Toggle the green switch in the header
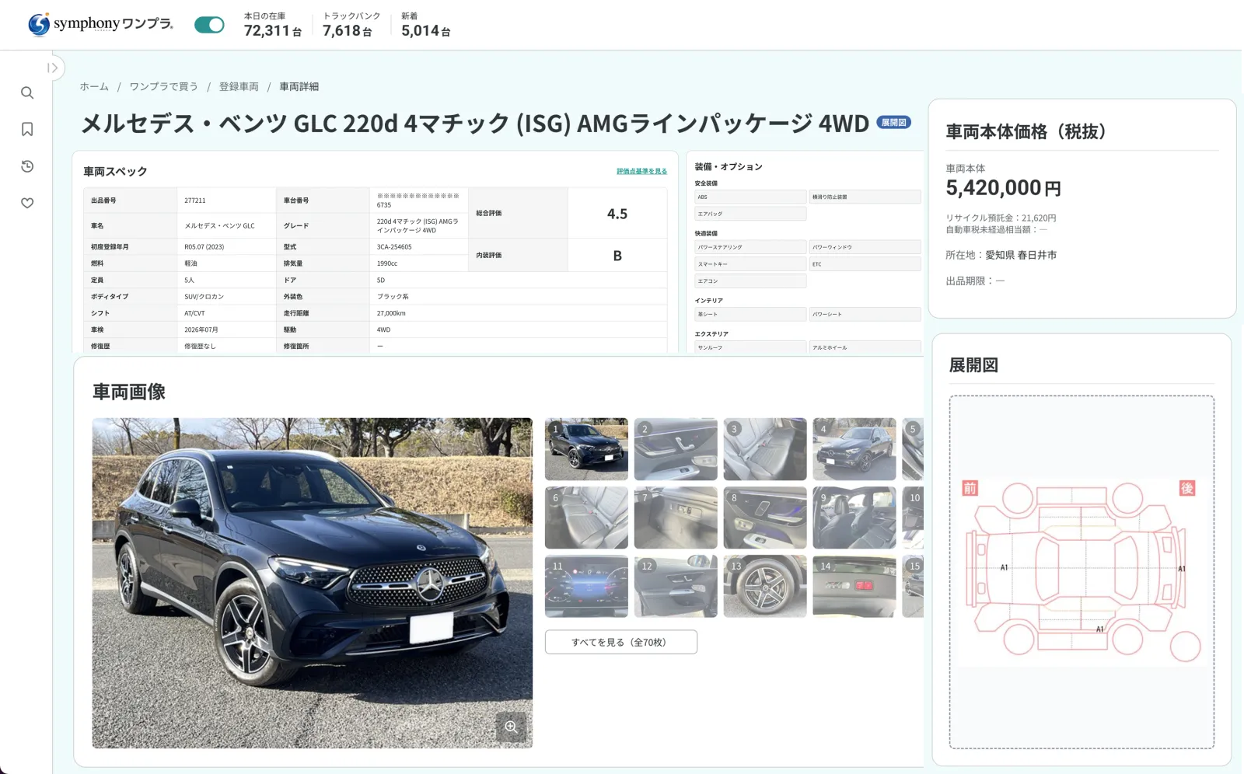The width and height of the screenshot is (1244, 774). (209, 25)
